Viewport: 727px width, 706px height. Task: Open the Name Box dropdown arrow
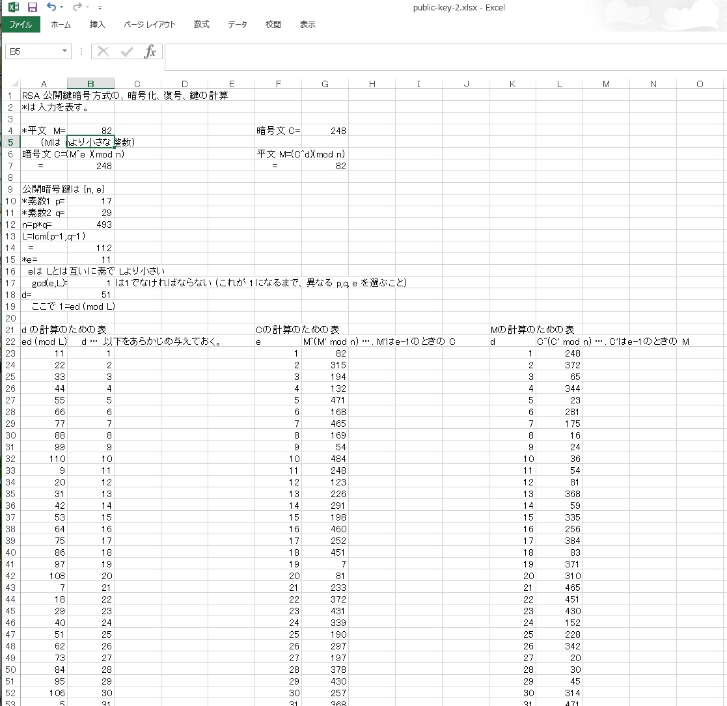click(64, 51)
